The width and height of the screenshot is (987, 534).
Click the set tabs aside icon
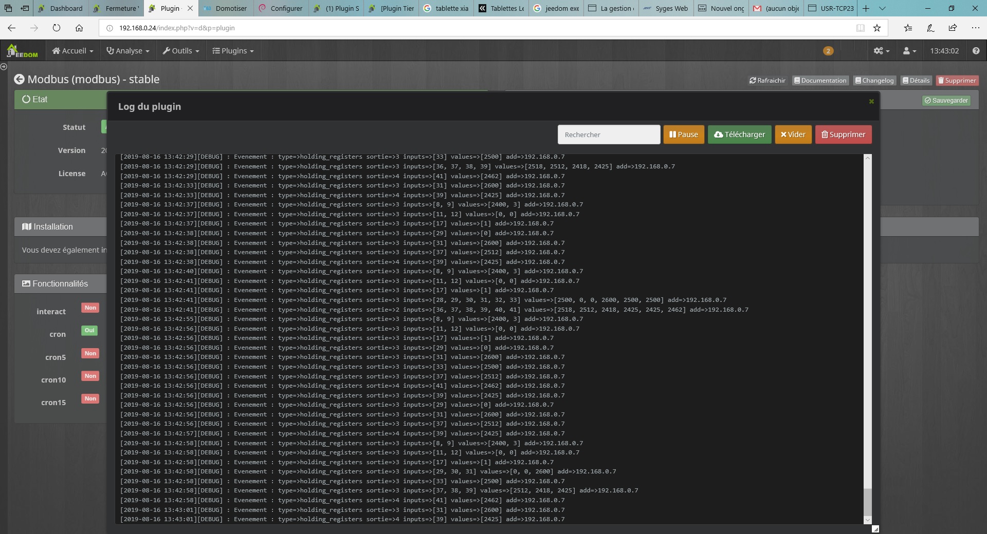(25, 8)
